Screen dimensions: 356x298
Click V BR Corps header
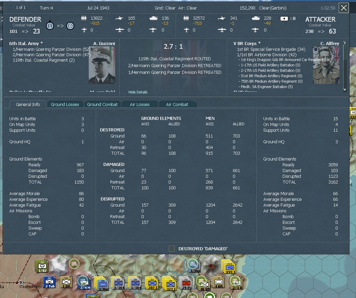247,43
